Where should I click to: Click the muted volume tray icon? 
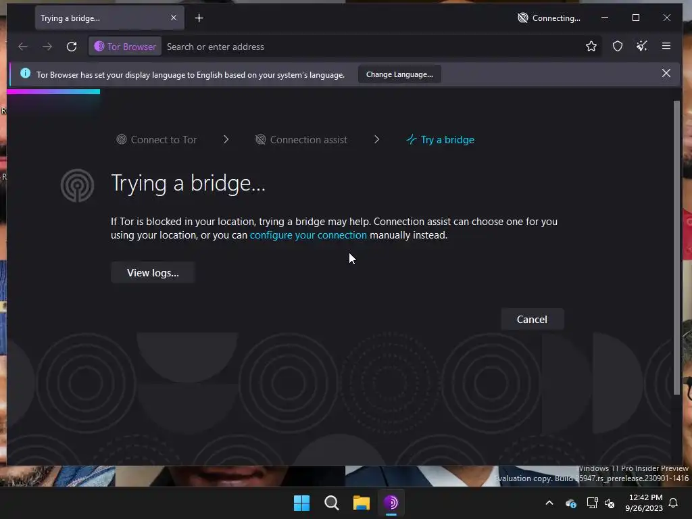pos(610,503)
